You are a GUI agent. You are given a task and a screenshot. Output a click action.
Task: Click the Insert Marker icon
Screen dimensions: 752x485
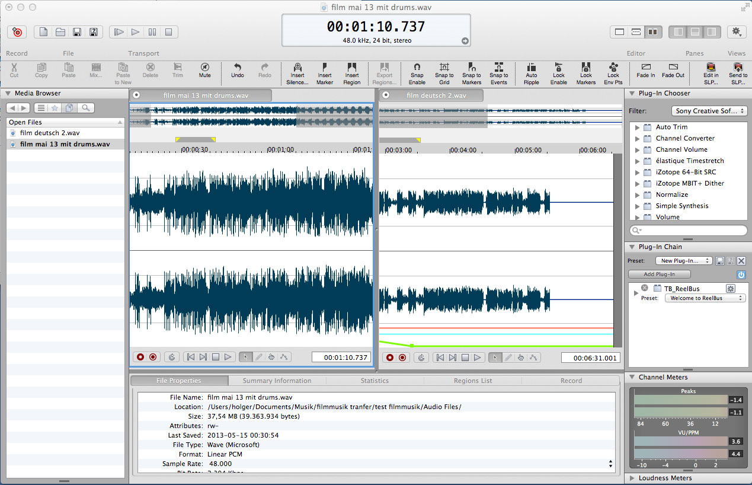tap(325, 68)
